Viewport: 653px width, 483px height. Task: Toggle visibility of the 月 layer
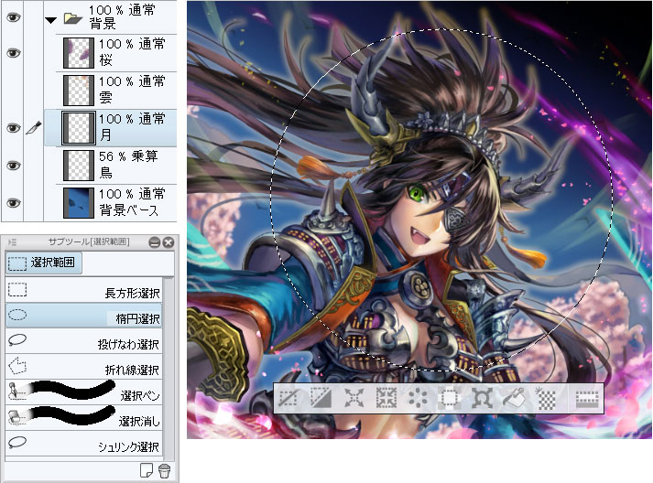click(13, 128)
